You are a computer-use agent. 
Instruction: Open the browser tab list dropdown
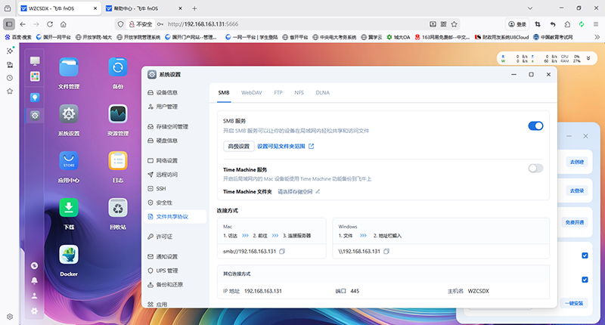pyautogui.click(x=530, y=8)
